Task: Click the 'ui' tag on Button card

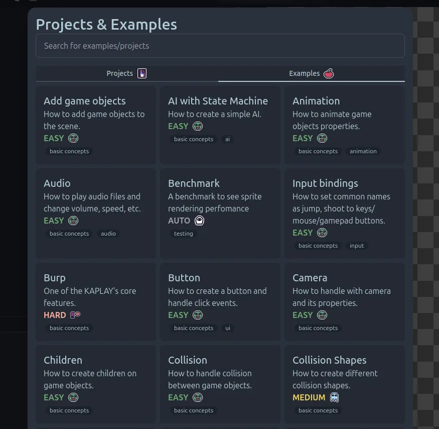Action: [x=227, y=328]
